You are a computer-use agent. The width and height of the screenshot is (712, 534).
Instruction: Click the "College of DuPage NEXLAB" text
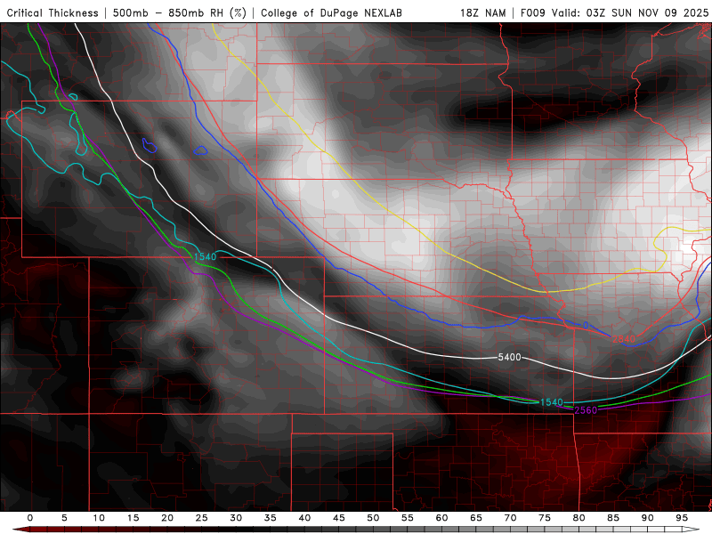(331, 13)
